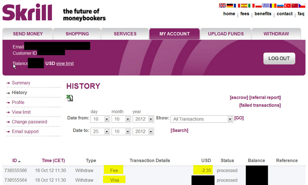Click the home link
The height and width of the screenshot is (185, 308).
point(229,14)
